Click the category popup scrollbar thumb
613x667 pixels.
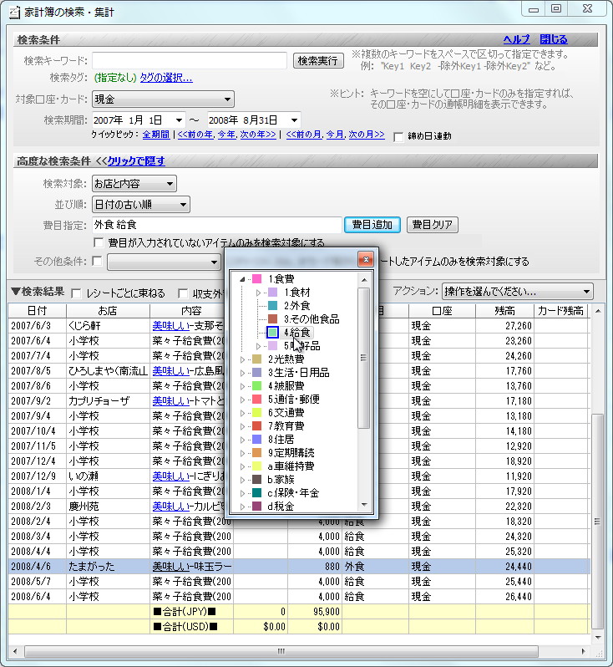363,359
